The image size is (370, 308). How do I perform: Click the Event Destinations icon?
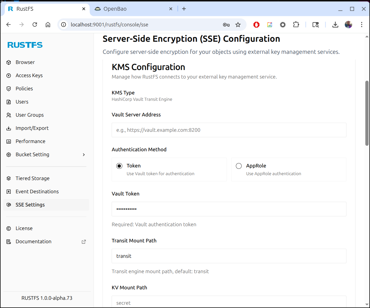pos(9,192)
